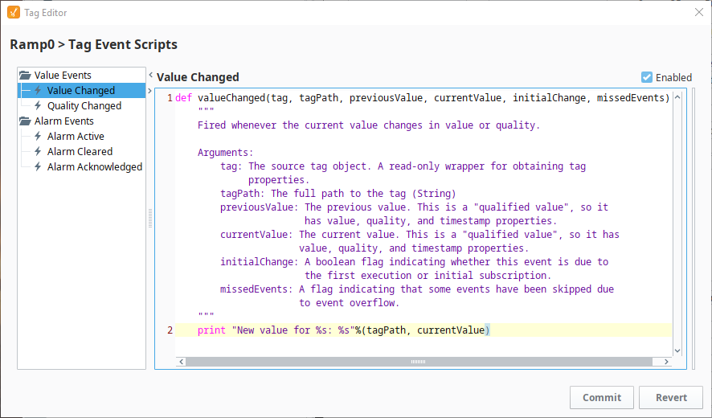Click line number 1 in gutter
The height and width of the screenshot is (418, 712).
pyautogui.click(x=170, y=98)
